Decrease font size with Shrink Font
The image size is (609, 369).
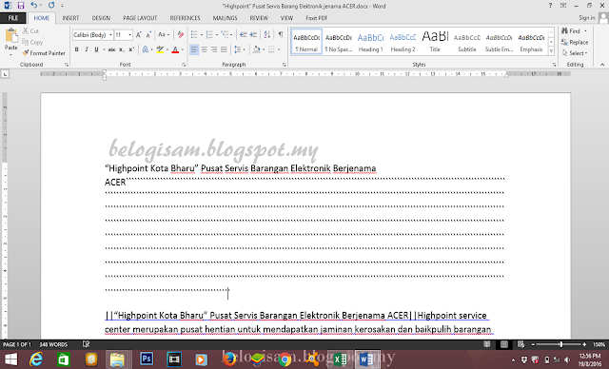(148, 35)
